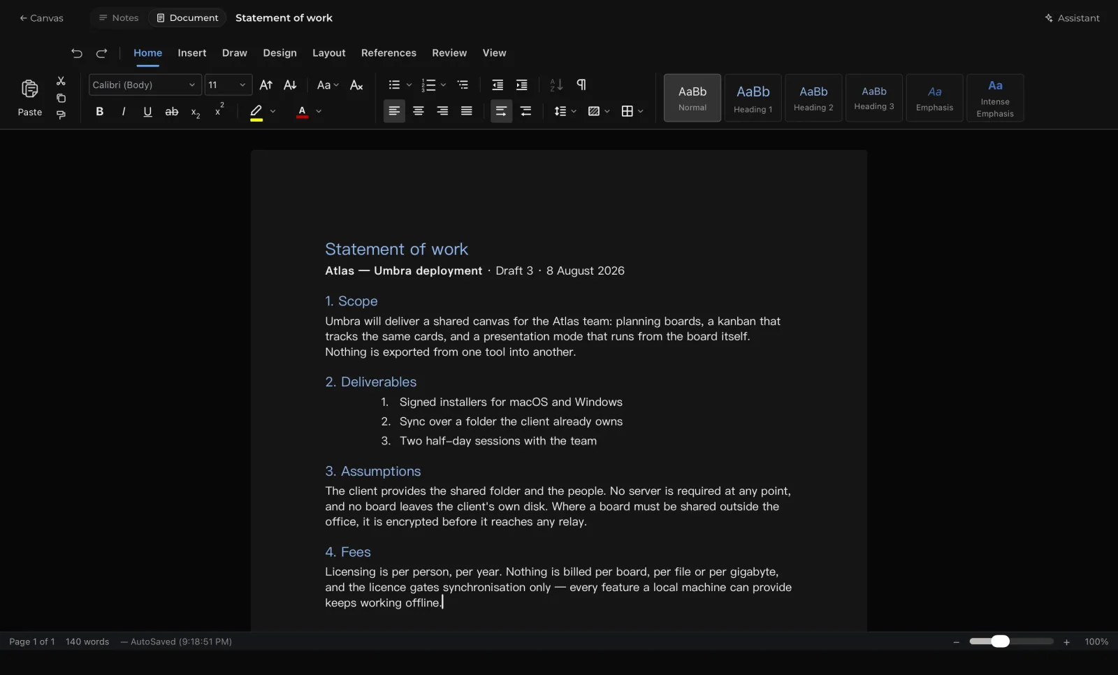This screenshot has width=1118, height=675.
Task: Toggle paragraph marks pilcrow display
Action: point(581,85)
